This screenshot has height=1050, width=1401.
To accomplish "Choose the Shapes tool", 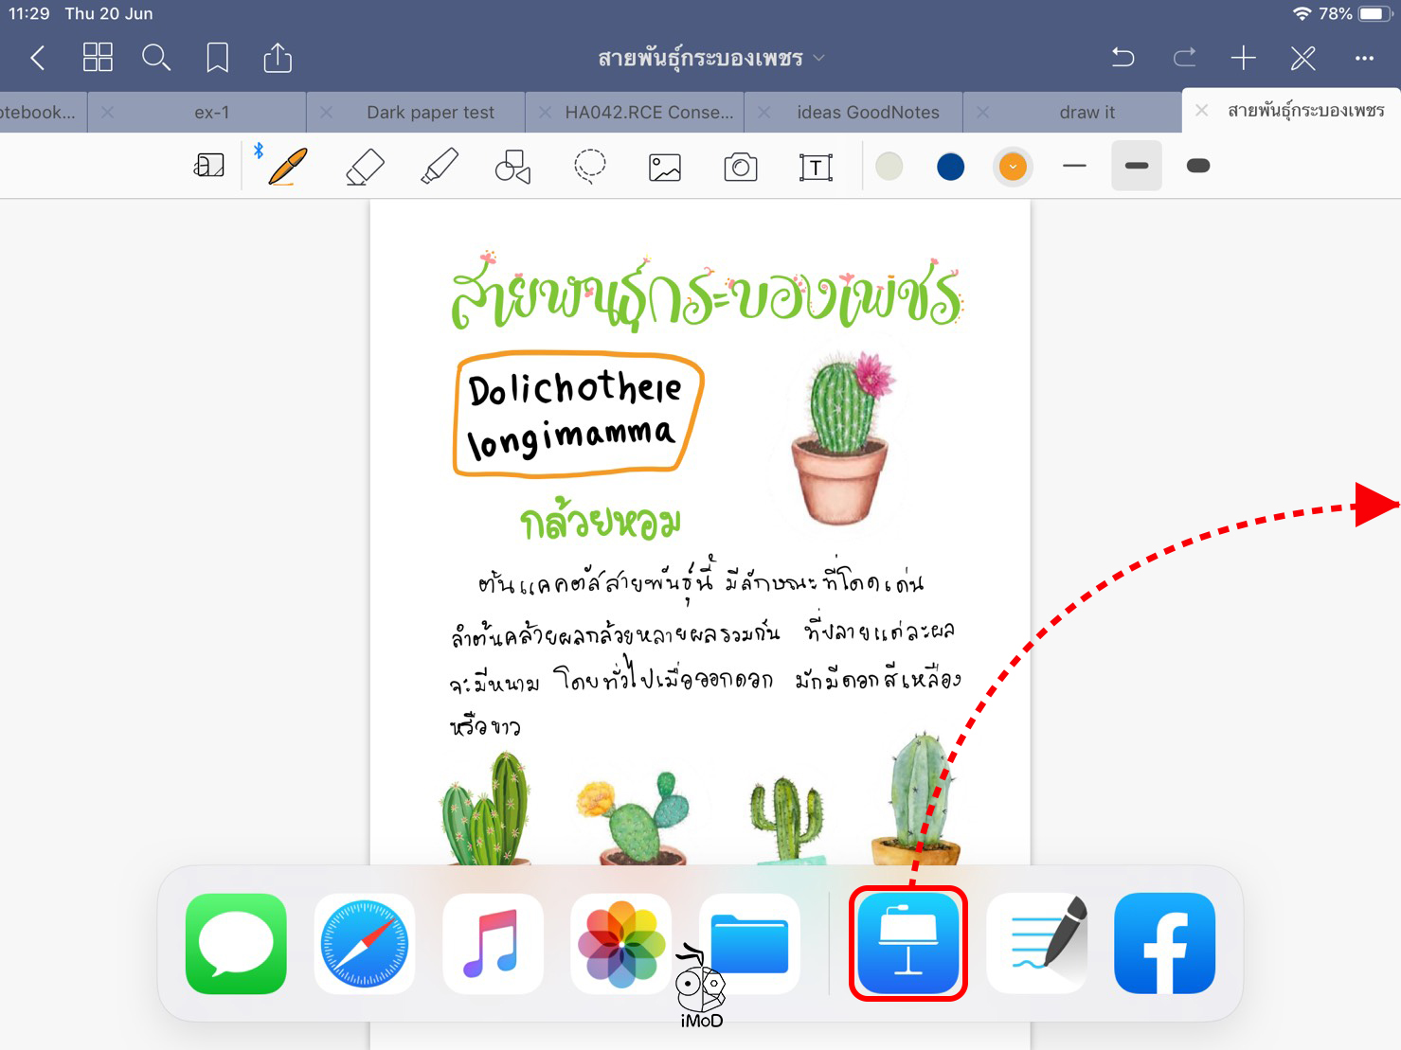I will [x=512, y=167].
